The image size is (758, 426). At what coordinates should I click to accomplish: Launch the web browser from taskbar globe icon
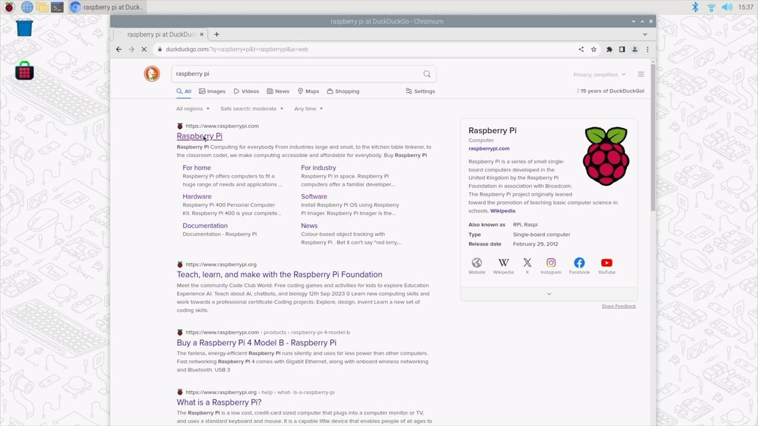pos(27,7)
